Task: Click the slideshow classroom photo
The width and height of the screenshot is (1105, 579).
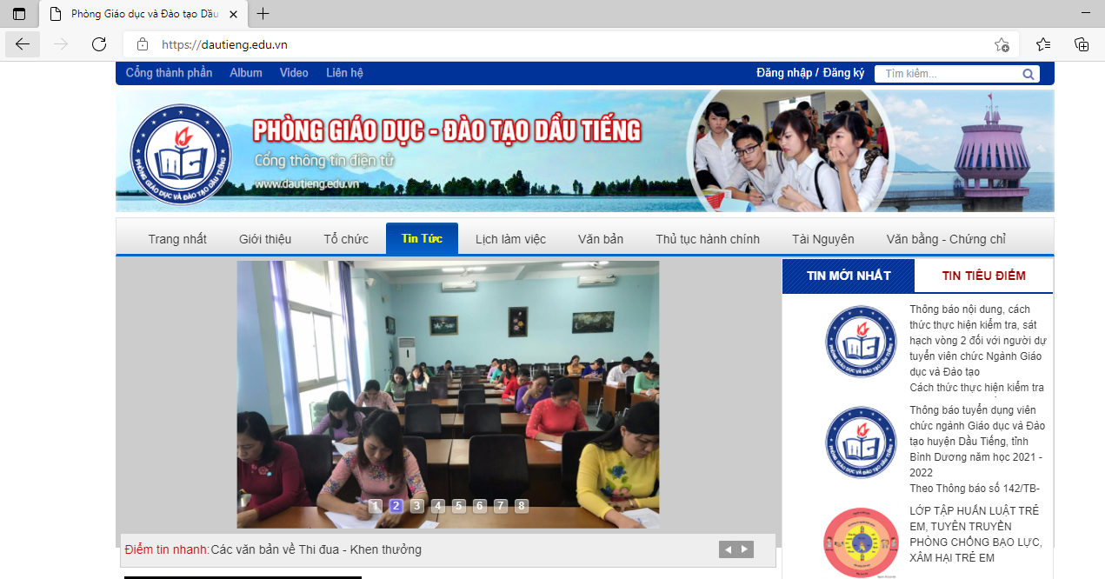Action: tap(448, 395)
